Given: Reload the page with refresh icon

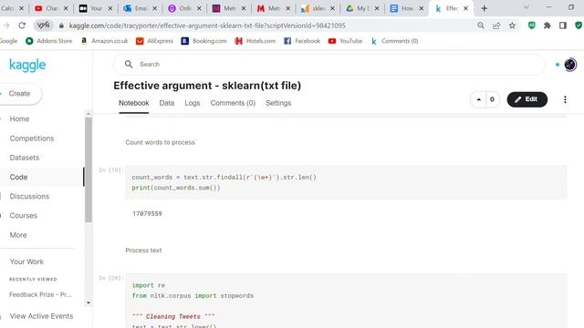Looking at the screenshot, I should (x=22, y=26).
